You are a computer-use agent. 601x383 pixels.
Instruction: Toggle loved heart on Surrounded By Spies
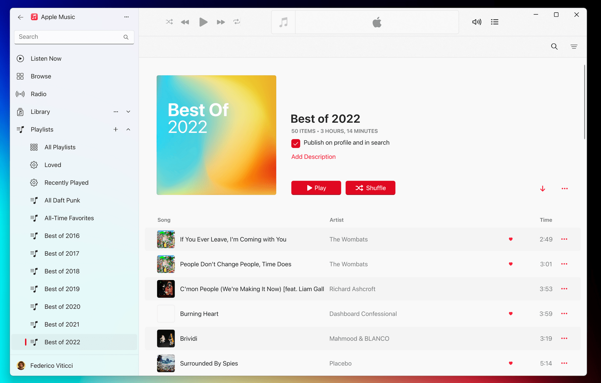tap(510, 363)
